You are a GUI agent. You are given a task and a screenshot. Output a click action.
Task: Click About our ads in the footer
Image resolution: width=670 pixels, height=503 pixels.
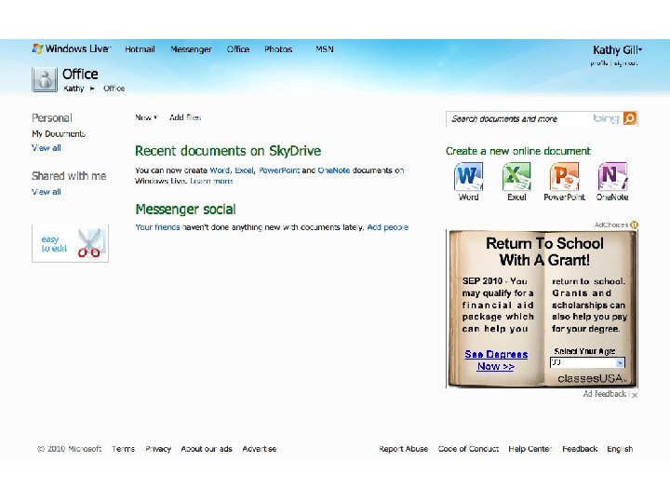tap(207, 449)
